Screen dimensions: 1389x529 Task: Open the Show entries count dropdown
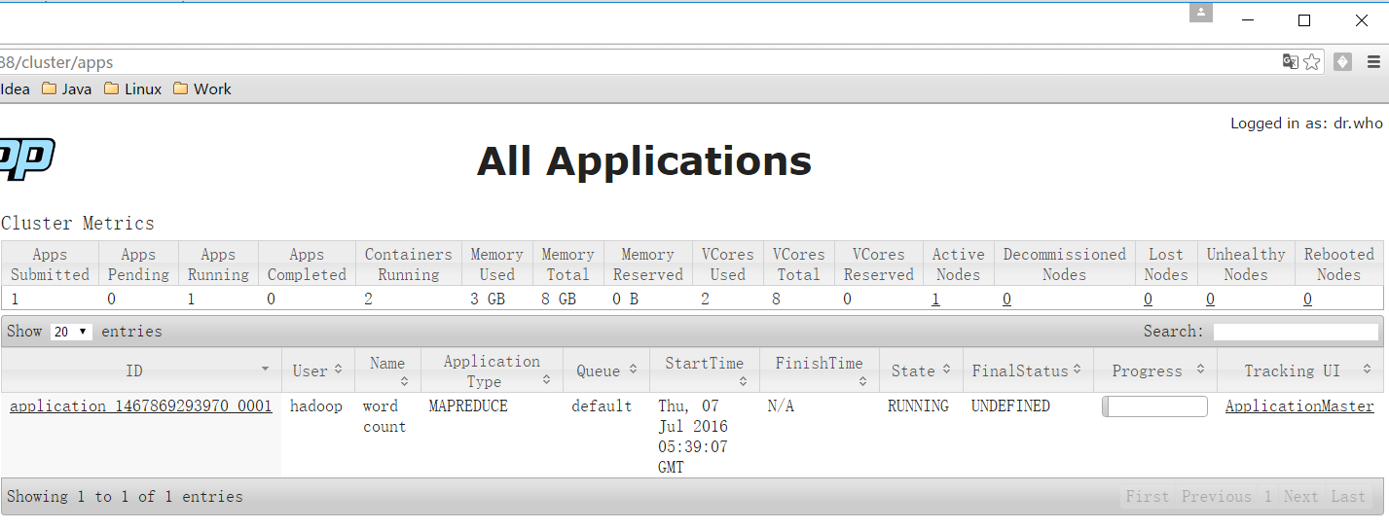(71, 332)
